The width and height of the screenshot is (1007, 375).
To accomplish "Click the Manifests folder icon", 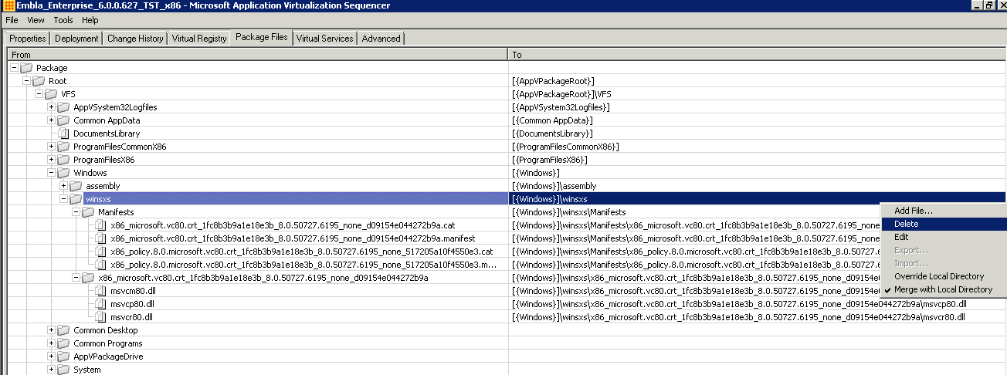I will (88, 212).
